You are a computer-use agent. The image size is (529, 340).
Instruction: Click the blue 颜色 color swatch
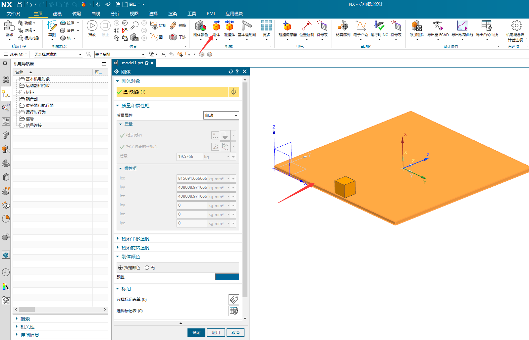tap(227, 277)
